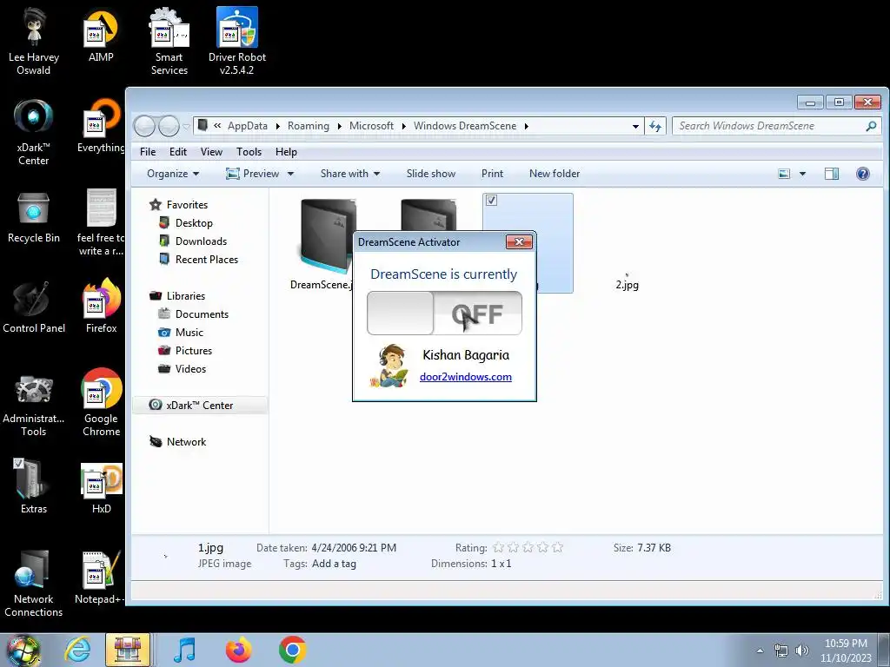Show hidden tray icons arrow
This screenshot has width=890, height=667.
pos(760,650)
